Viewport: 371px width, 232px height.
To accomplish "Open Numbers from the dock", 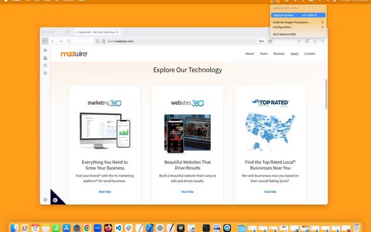I will [56, 228].
